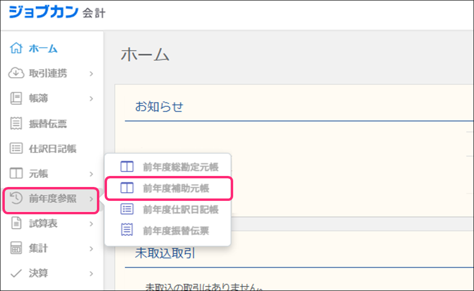Open 前年度補助元帳 in the submenu
474x291 pixels.
click(x=176, y=188)
